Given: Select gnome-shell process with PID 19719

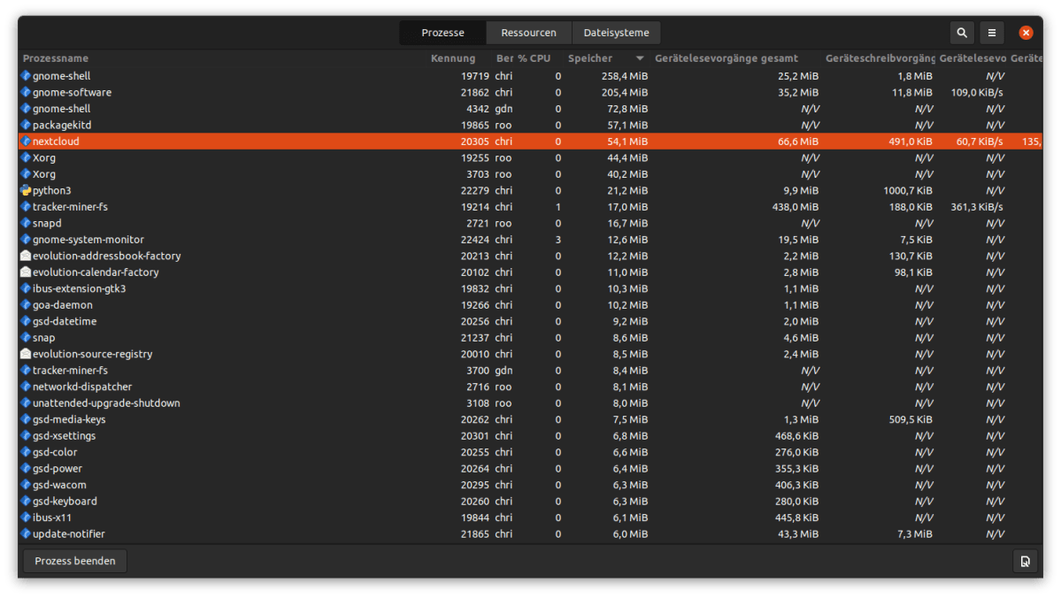Looking at the screenshot, I should coord(531,76).
